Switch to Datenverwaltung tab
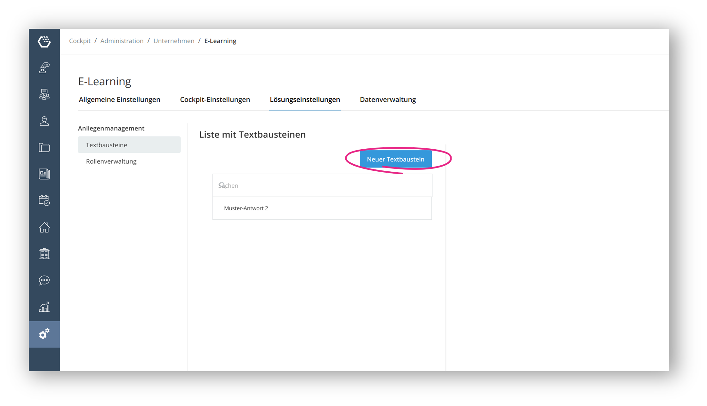Image resolution: width=707 pixels, height=406 pixels. point(388,99)
